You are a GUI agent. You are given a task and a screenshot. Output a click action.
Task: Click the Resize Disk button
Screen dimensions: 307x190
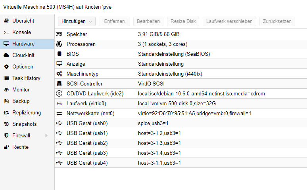pyautogui.click(x=183, y=21)
